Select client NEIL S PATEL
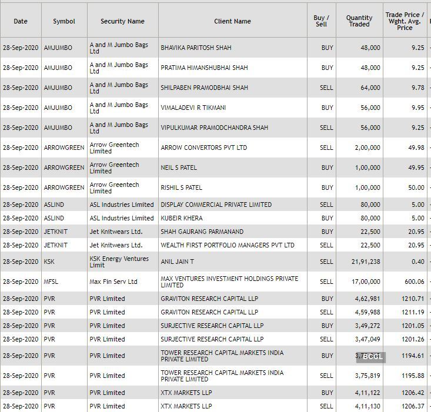This screenshot has height=412, width=431. [179, 168]
